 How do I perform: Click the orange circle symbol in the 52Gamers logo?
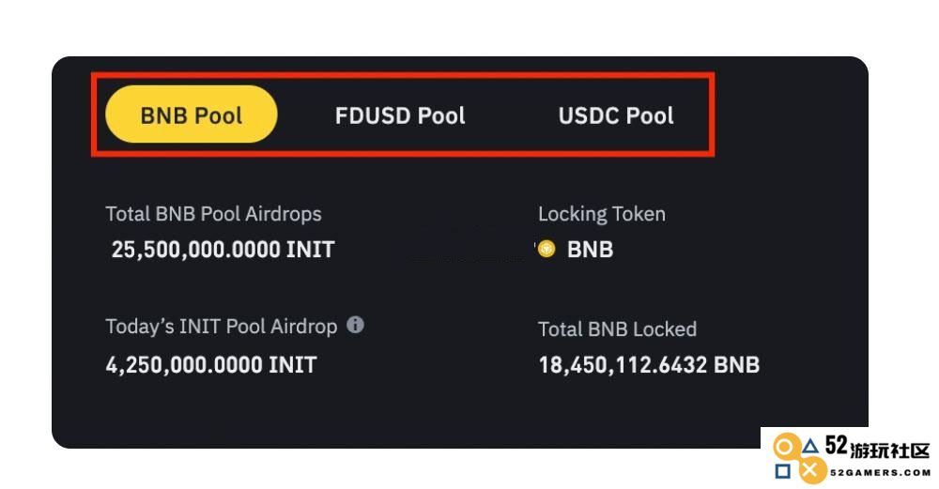pos(784,448)
